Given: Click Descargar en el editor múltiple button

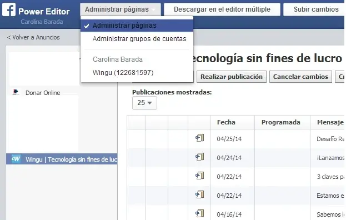Looking at the screenshot, I should coord(222,9).
